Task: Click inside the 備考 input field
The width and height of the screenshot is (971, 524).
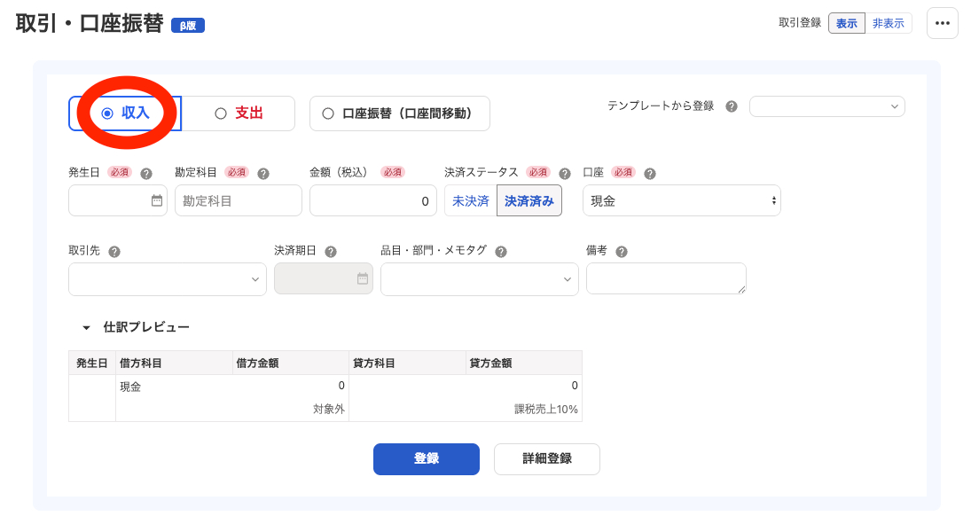Action: pyautogui.click(x=666, y=278)
